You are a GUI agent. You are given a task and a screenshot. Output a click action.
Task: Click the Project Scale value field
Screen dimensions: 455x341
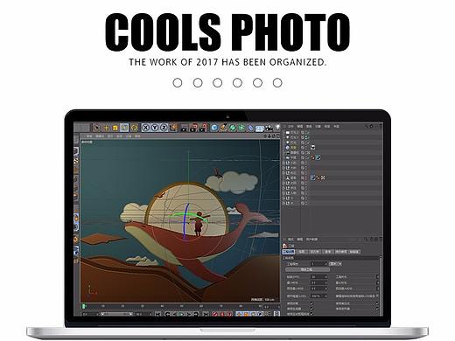pyautogui.click(x=318, y=264)
